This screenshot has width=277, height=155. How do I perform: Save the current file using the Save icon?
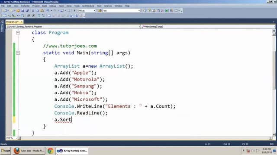[23, 11]
